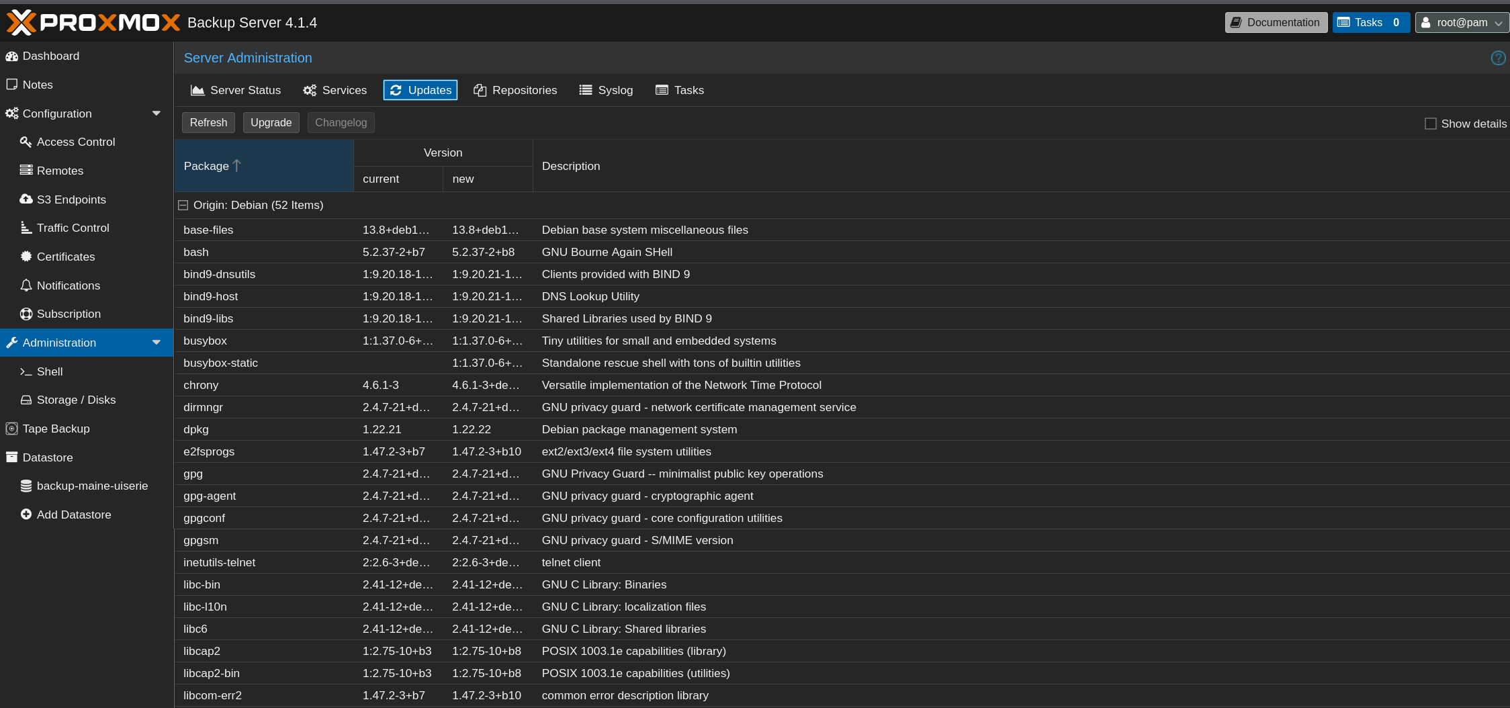Sort by the current version column
Image resolution: width=1510 pixels, height=708 pixels.
398,179
